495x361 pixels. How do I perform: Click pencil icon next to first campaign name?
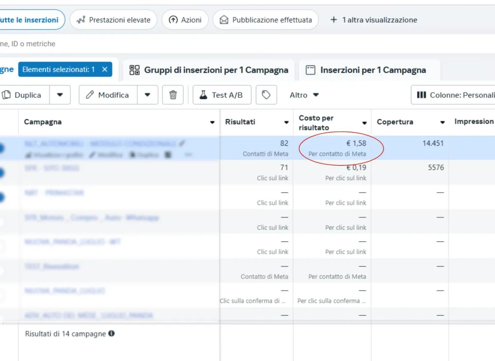182,143
